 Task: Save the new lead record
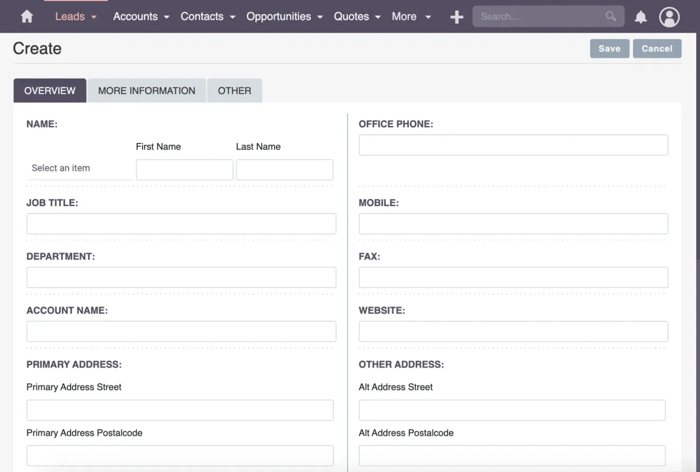tap(609, 48)
